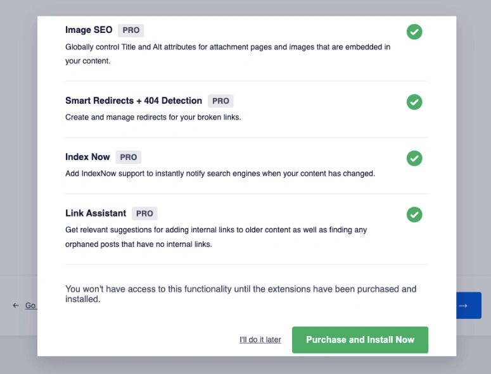
Task: Click the left arrow icon beside Go
Action: (x=16, y=306)
